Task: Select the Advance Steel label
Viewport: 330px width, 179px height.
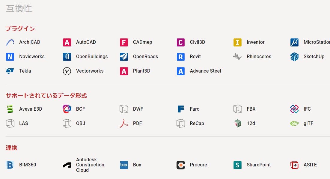Action: point(205,71)
